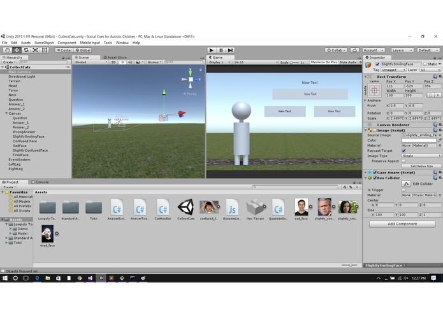This screenshot has height=315, width=443.
Task: Open the Tag Untagged dropdown
Action: pyautogui.click(x=393, y=70)
